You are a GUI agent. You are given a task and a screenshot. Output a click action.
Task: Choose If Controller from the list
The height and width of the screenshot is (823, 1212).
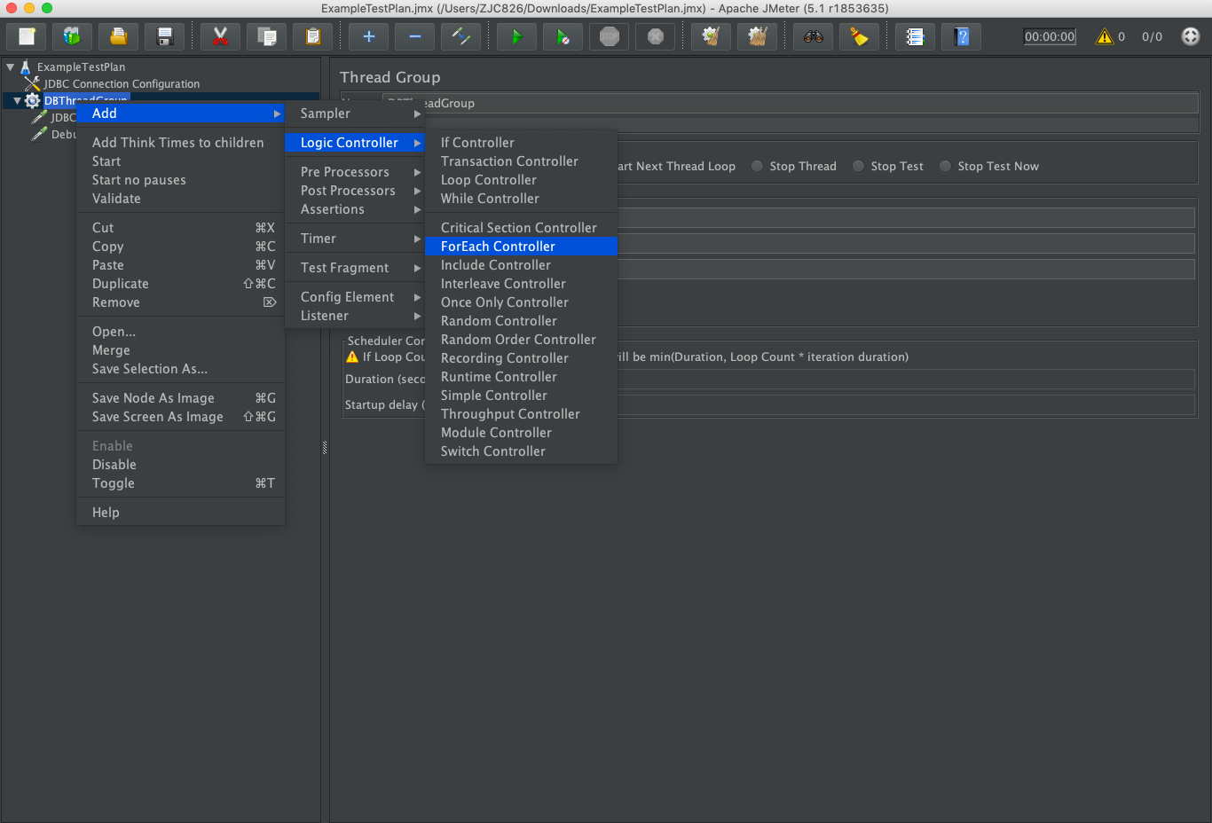[521, 143]
